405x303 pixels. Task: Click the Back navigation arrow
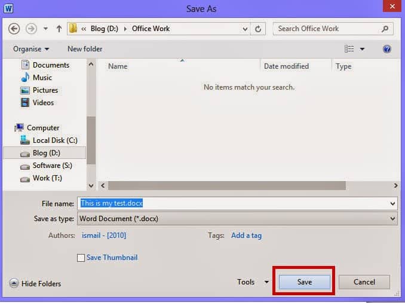[x=14, y=29]
